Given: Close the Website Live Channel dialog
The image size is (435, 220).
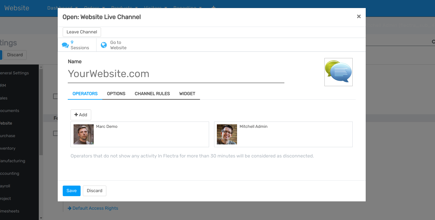Looking at the screenshot, I should coord(359,17).
